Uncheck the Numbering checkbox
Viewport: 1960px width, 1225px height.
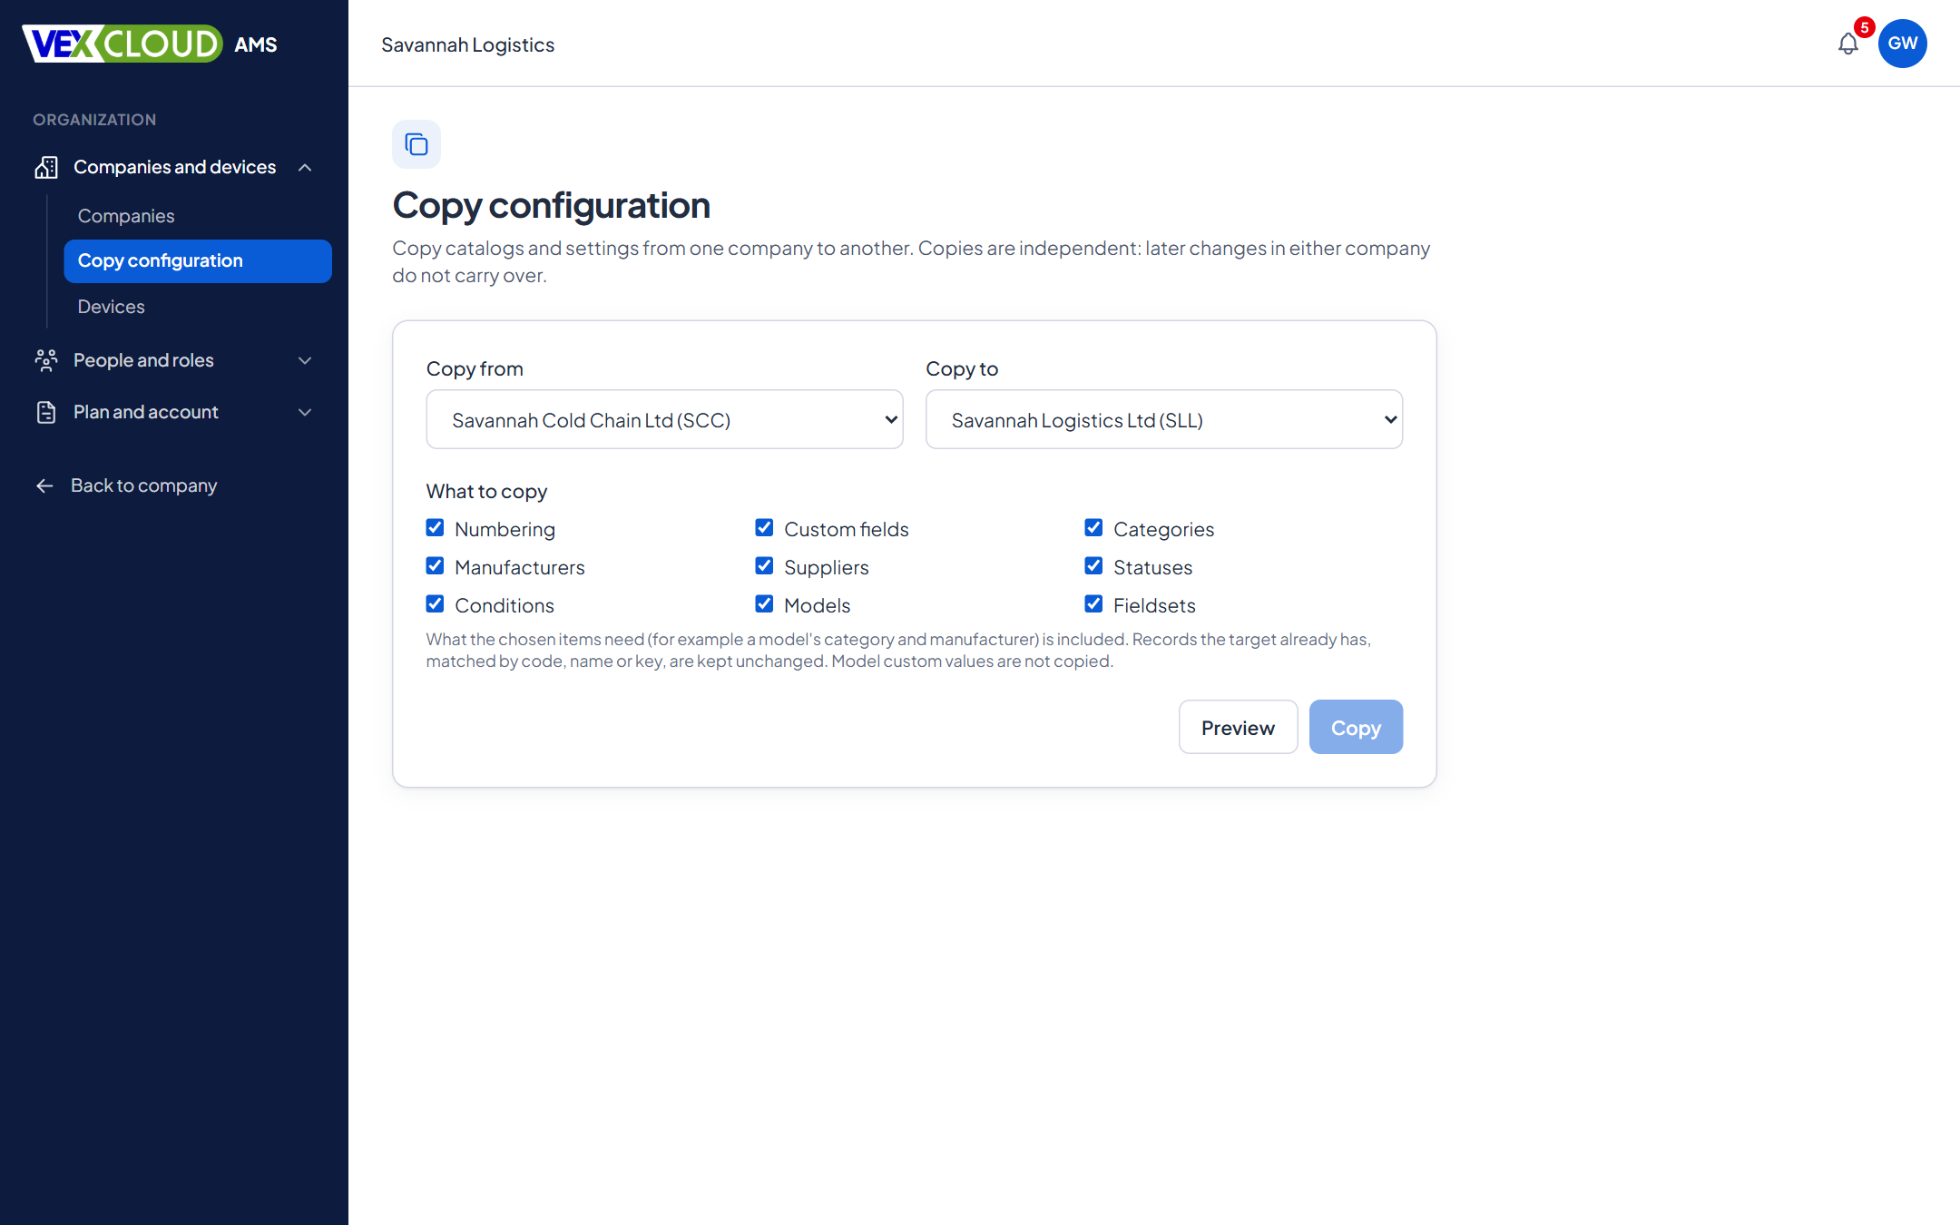click(436, 528)
